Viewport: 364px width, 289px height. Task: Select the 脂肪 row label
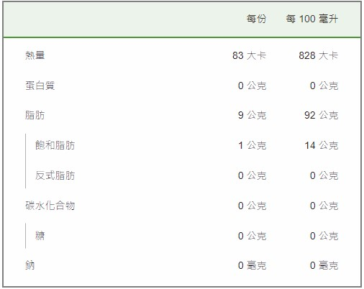(35, 115)
